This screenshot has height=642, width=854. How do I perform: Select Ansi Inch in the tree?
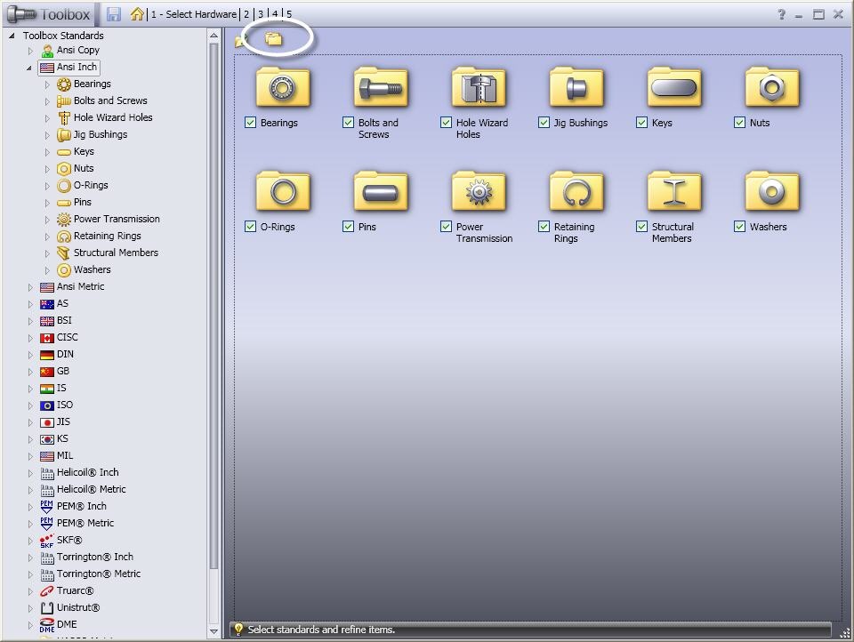pyautogui.click(x=68, y=67)
